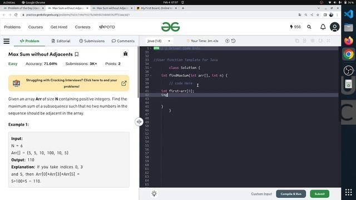Open the Chrome extension avatar icon
Viewport: 356px width, 200px height.
[x=332, y=15]
